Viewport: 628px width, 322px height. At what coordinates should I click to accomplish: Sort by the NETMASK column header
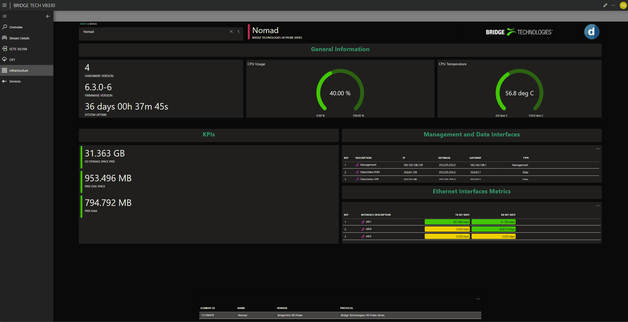tap(444, 158)
